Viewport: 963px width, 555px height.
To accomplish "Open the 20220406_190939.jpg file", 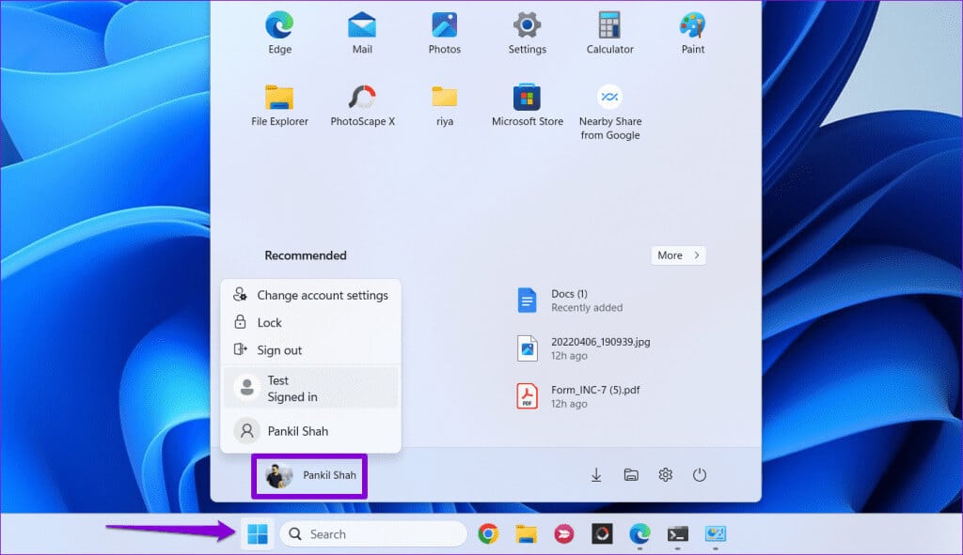I will [583, 348].
